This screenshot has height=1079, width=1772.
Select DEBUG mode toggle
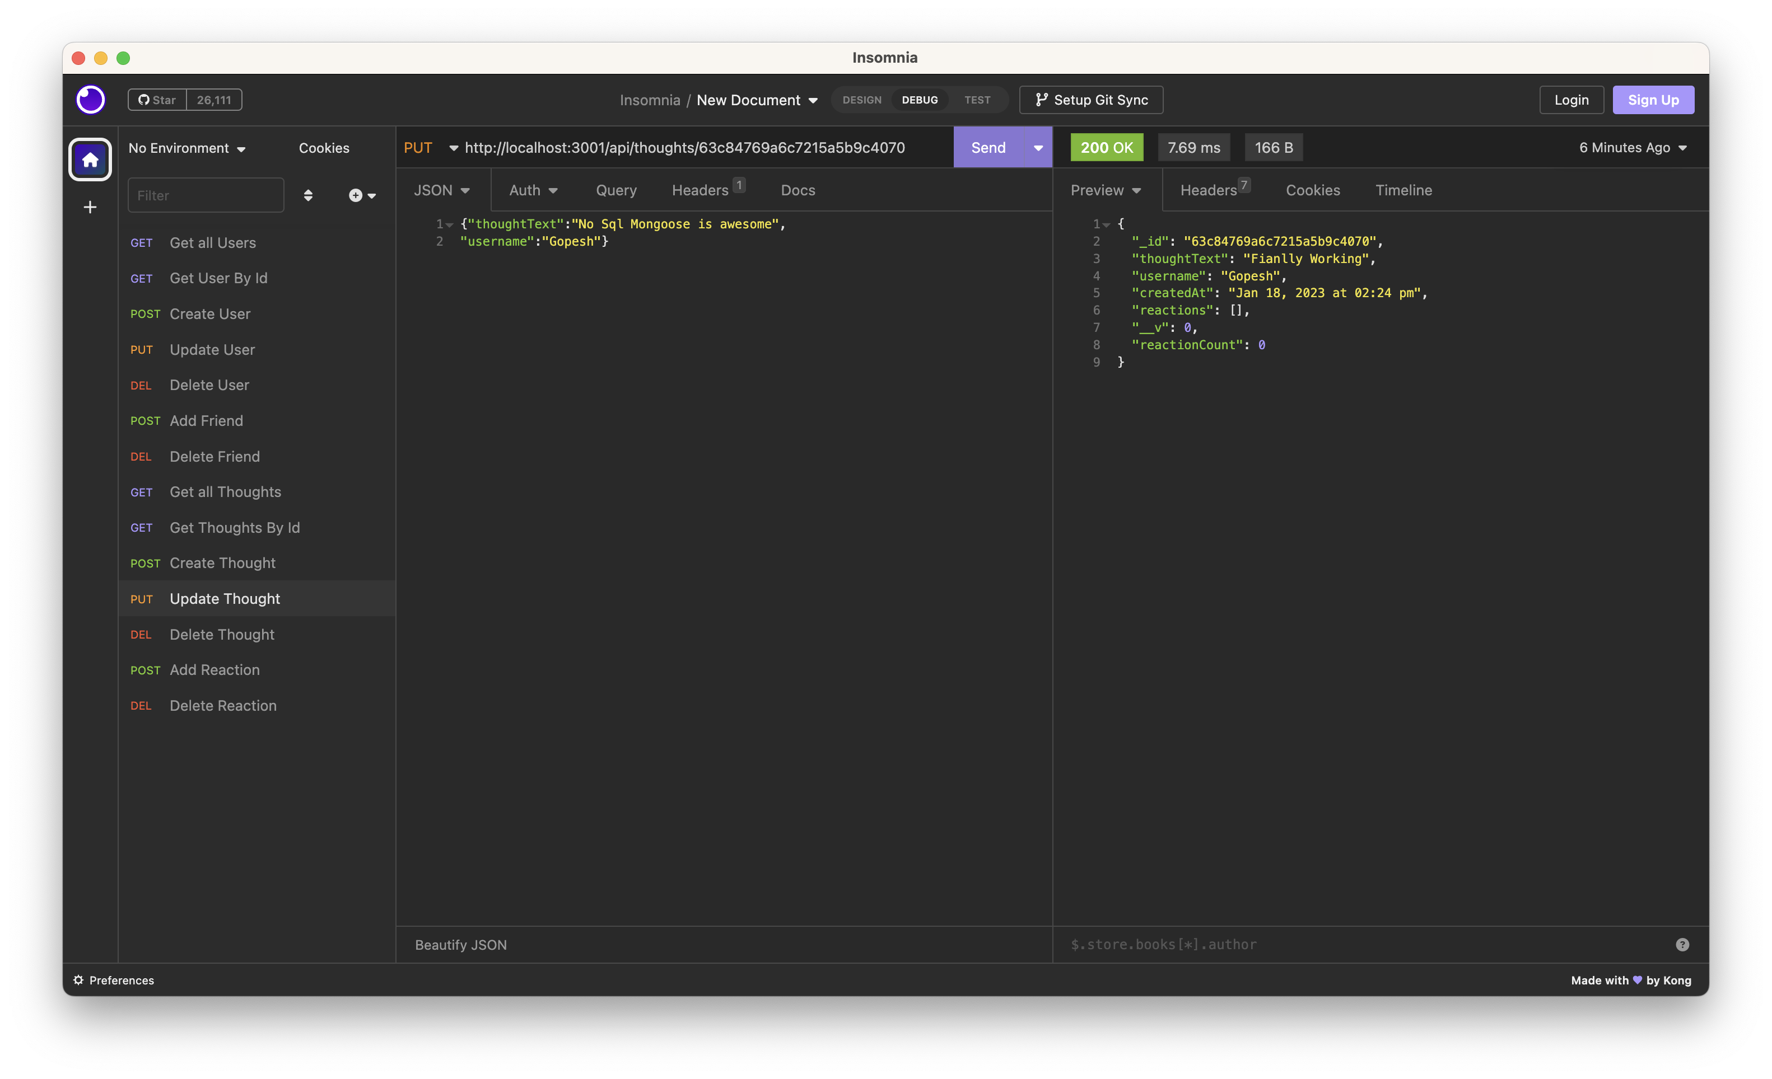pos(919,100)
